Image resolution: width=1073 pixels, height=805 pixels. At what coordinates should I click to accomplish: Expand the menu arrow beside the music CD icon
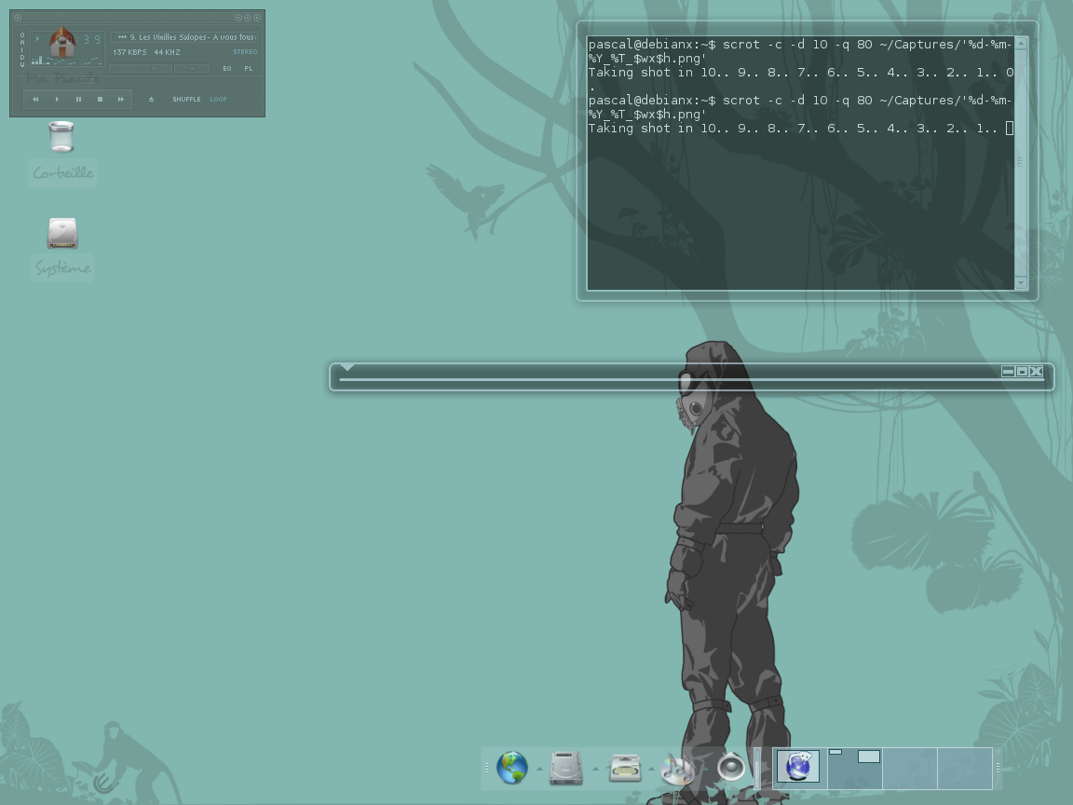(x=705, y=769)
